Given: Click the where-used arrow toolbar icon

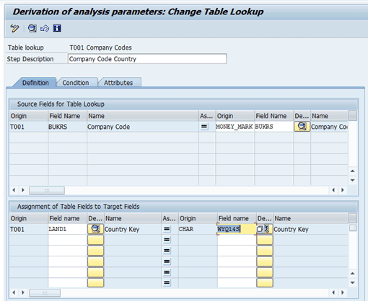Looking at the screenshot, I should pyautogui.click(x=45, y=28).
